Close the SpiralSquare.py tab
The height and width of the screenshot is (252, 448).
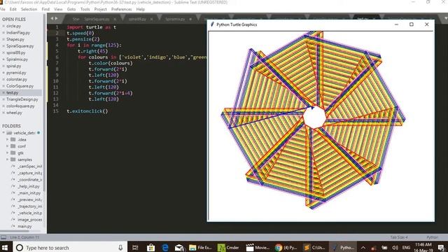115,19
